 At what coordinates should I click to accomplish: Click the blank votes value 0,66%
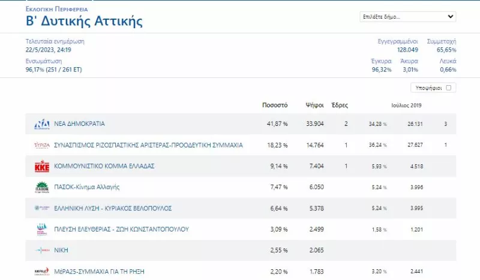(448, 70)
